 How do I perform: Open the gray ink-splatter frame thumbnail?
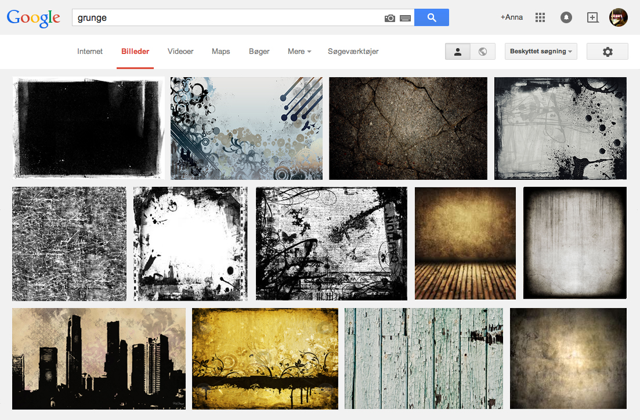click(561, 128)
